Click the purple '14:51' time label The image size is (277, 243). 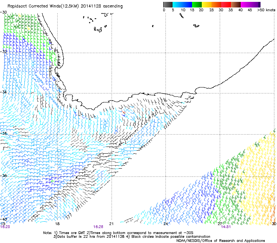pyautogui.click(x=226, y=227)
